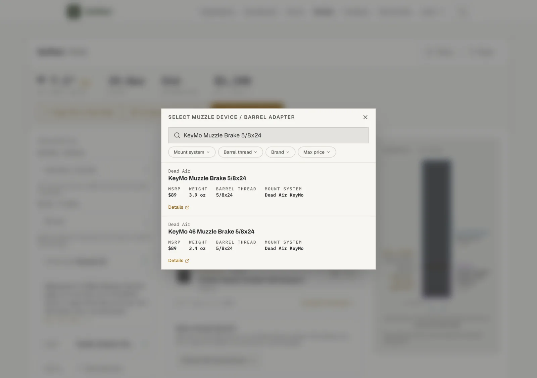Click Dead Air brand label above KeyMo 46
The height and width of the screenshot is (378, 537).
pos(179,225)
